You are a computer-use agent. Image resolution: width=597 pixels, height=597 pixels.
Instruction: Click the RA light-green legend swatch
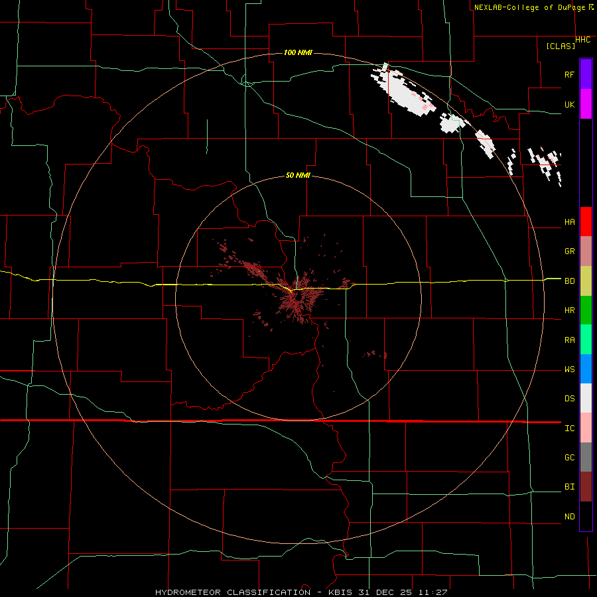(586, 340)
